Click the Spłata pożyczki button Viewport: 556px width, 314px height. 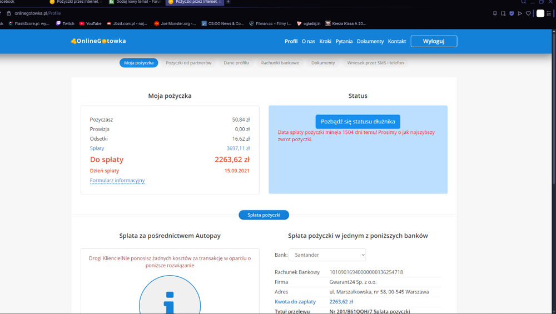(264, 215)
